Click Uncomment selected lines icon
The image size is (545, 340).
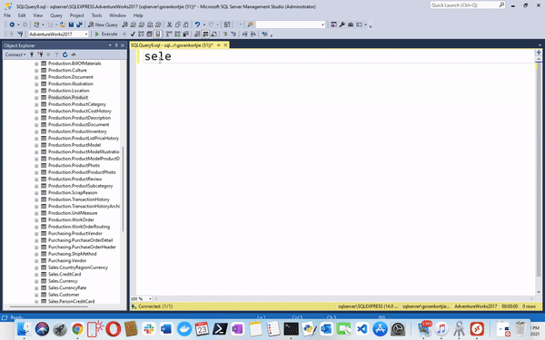pos(233,34)
